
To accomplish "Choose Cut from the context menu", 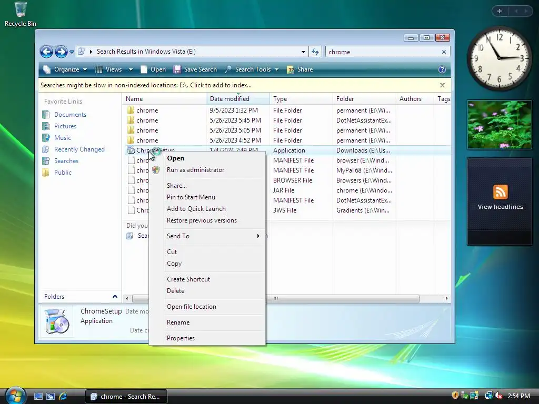I will [x=207, y=252].
